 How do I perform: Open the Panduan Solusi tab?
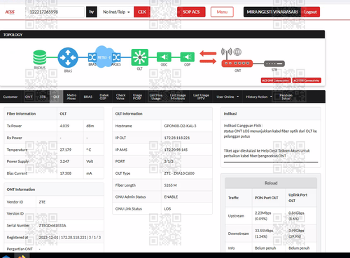tap(286, 96)
